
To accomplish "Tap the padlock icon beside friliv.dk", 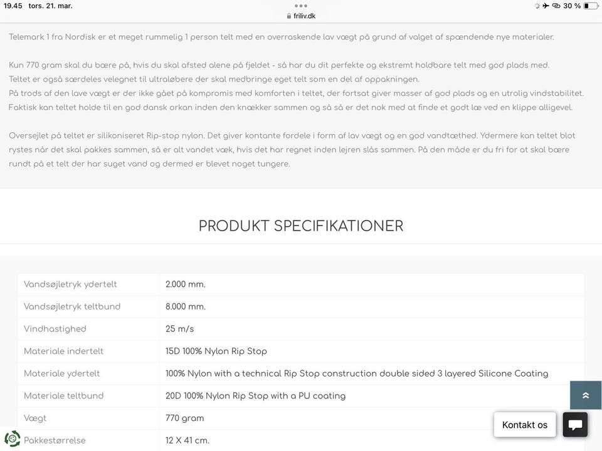I will pos(289,16).
